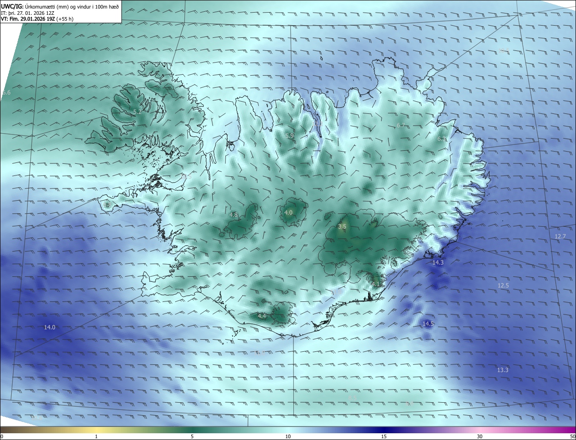
Task: Click the 5.2 value over the Westfjords
Action: [137, 112]
